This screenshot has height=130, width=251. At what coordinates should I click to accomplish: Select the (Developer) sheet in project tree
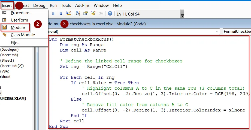[9, 50]
